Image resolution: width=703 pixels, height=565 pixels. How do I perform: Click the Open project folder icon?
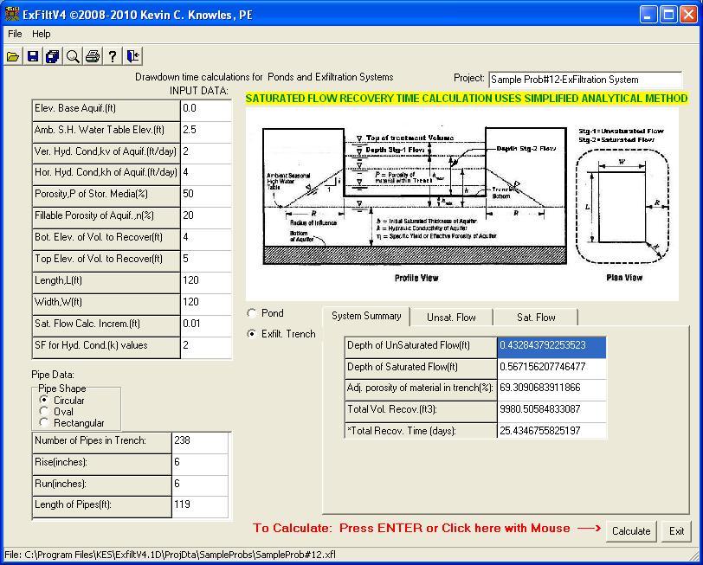[13, 56]
